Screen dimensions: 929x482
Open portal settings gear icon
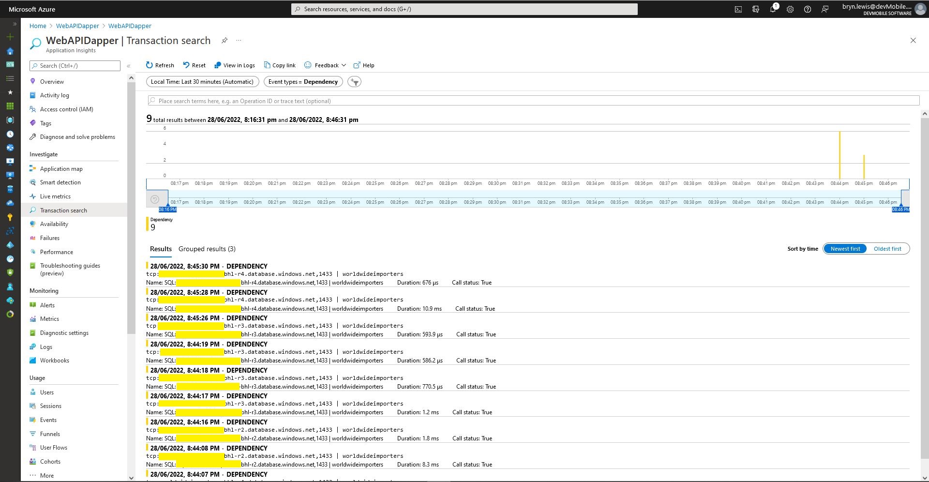tap(790, 9)
